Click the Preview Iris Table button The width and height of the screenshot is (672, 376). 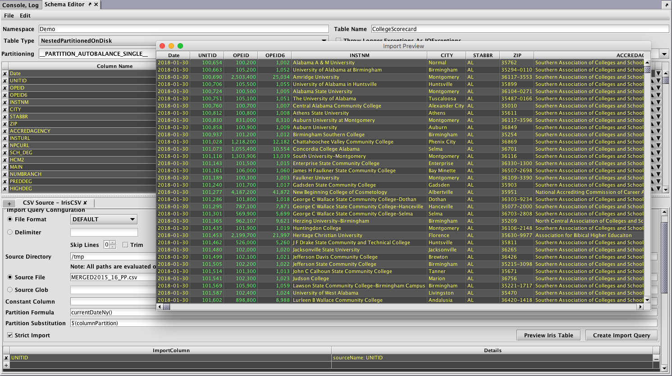point(548,336)
